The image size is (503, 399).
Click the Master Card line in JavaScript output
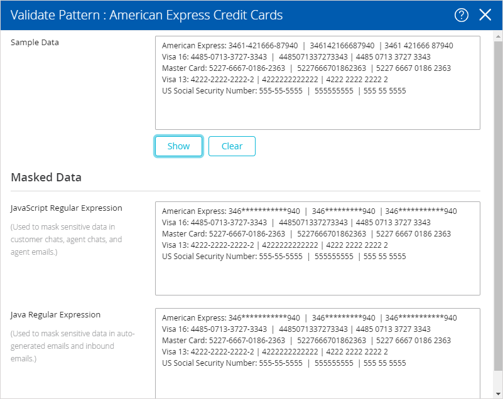pos(306,233)
